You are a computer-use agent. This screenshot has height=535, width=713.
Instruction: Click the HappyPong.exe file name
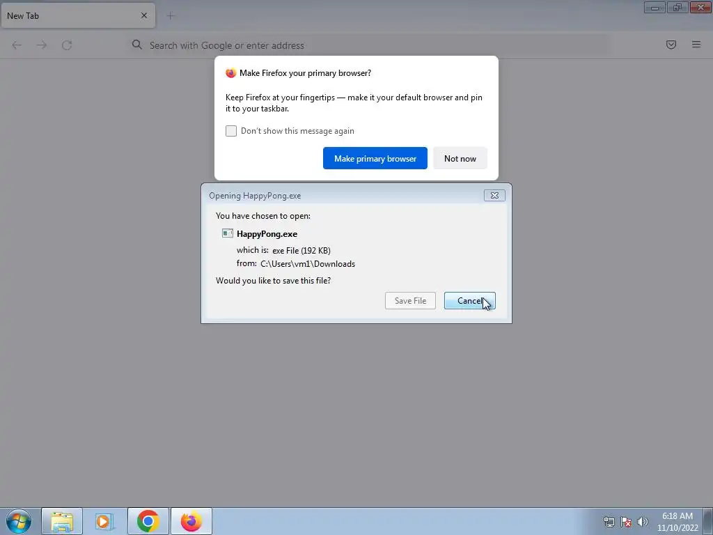[267, 234]
